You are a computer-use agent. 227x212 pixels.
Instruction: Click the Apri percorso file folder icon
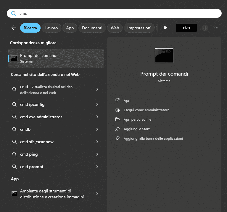(117, 119)
